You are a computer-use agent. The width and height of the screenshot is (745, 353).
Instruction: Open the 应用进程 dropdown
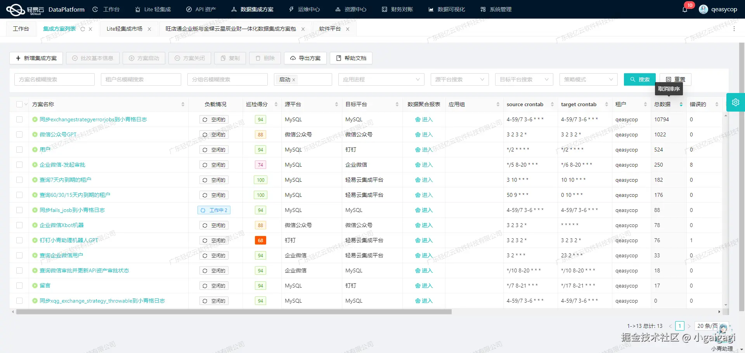(381, 79)
